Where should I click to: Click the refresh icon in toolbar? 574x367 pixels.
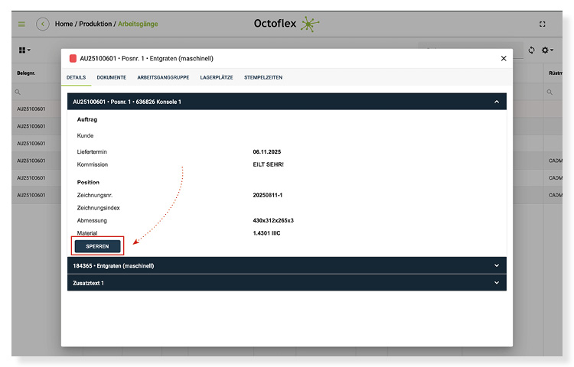coord(531,50)
